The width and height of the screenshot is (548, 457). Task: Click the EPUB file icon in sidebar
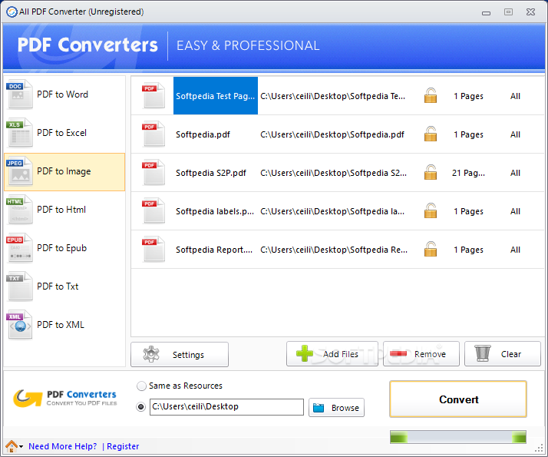[x=20, y=248]
